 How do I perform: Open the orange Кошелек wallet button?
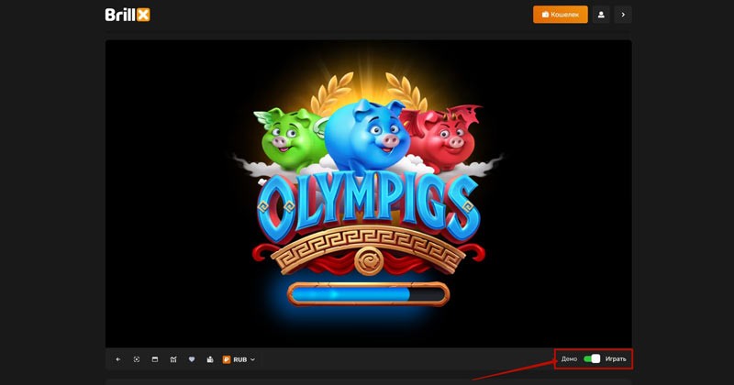[x=560, y=15]
